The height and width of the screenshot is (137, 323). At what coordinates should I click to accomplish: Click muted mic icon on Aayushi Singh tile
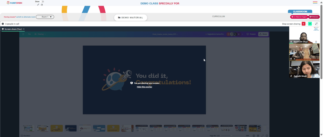[x=291, y=76]
